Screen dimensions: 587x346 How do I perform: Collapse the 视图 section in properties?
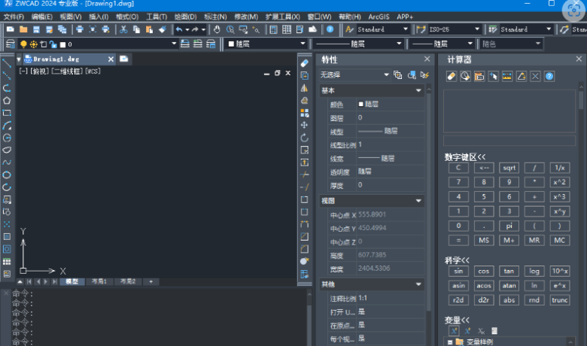coord(418,201)
